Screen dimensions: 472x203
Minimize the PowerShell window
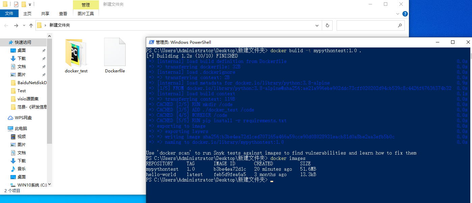(438, 42)
